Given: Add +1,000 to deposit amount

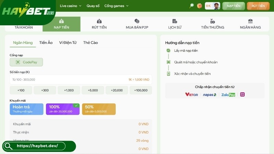Looking at the screenshot, I should click(69, 90).
